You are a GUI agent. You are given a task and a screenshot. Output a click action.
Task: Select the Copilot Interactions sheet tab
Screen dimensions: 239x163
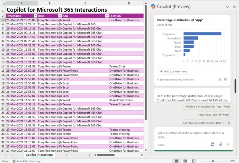point(40,155)
